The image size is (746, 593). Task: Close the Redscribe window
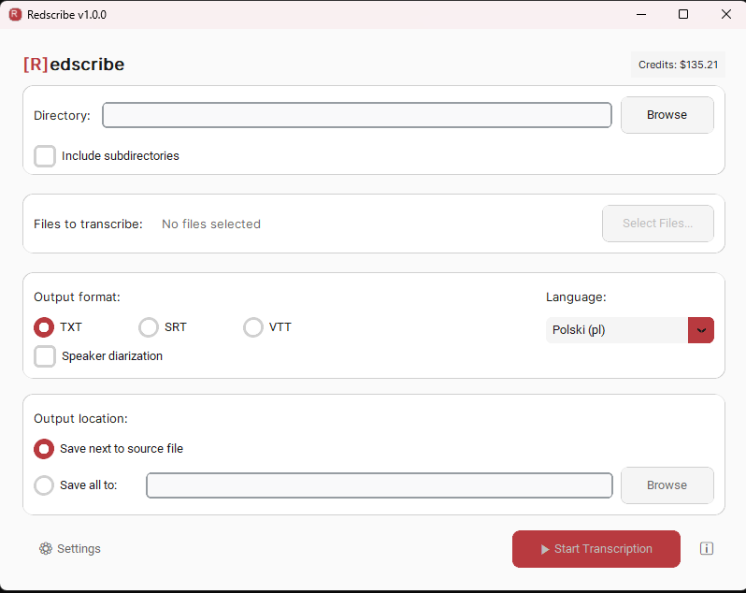(x=726, y=14)
